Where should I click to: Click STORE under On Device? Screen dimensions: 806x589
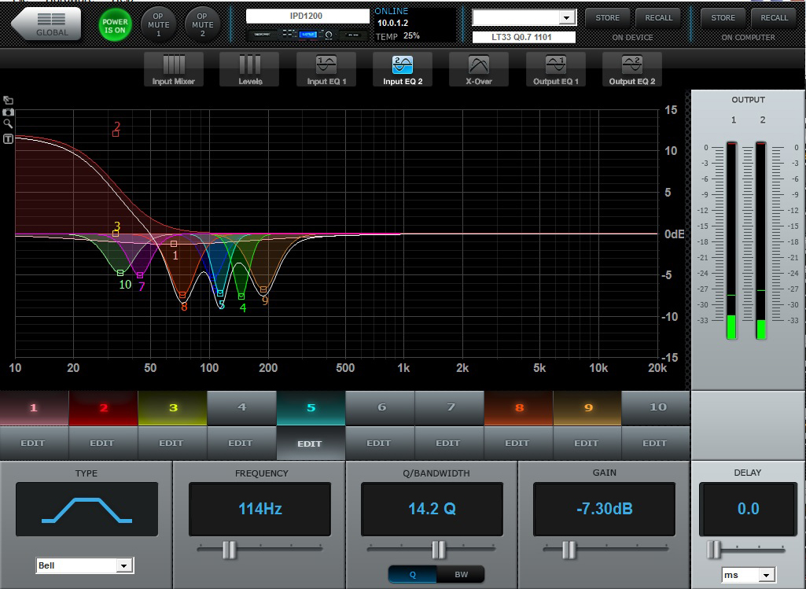(x=608, y=18)
